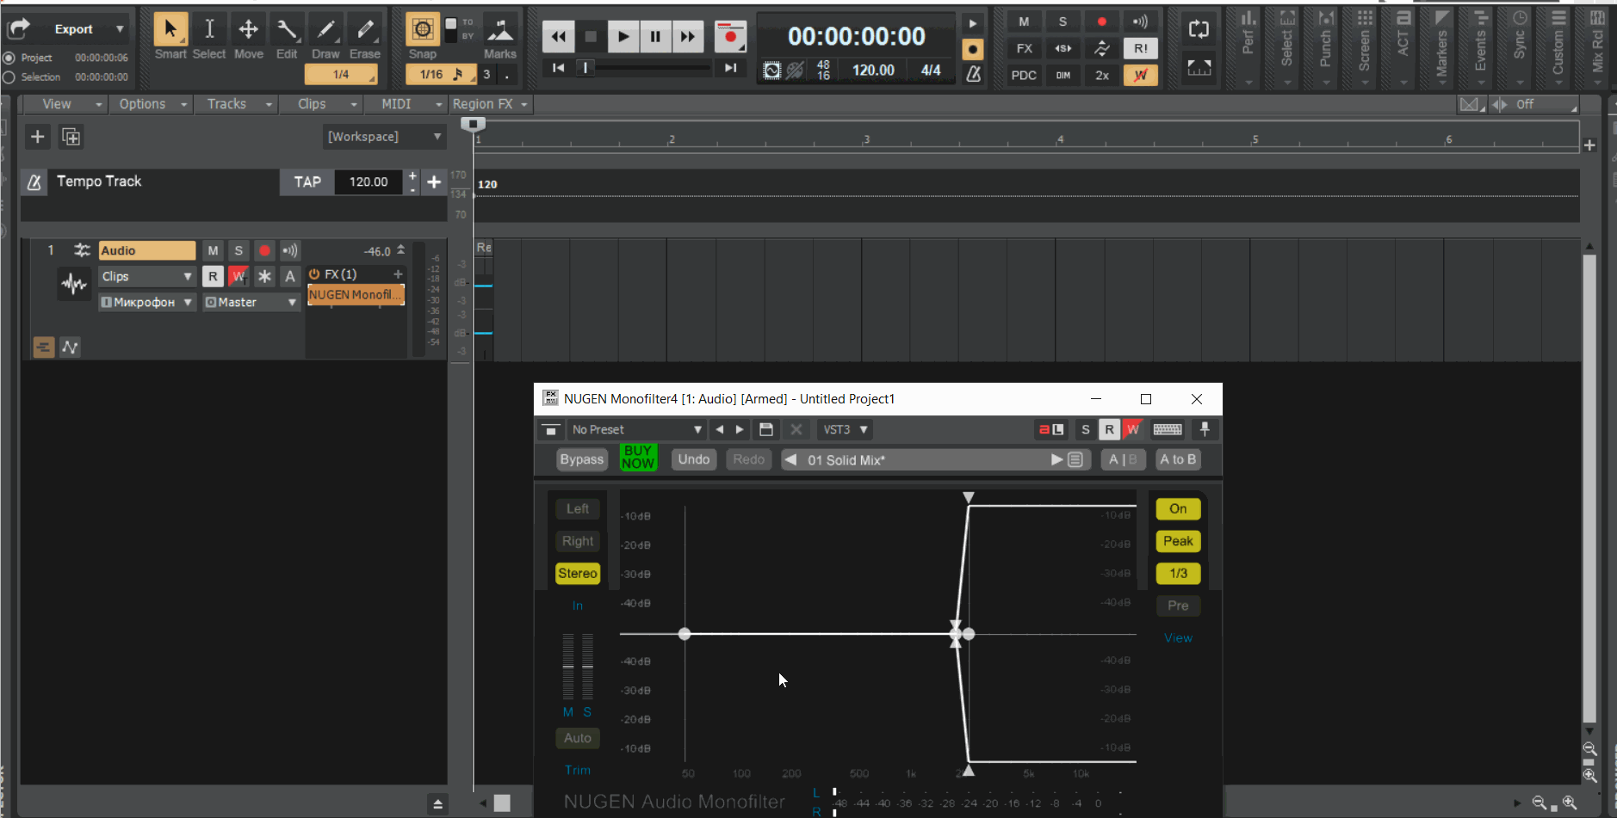Jump to project start

pos(559,68)
